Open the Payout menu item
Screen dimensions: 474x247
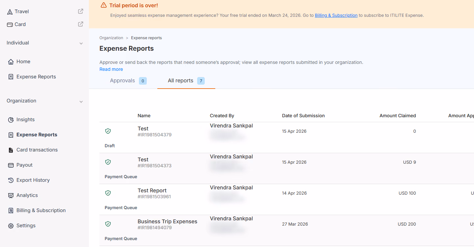[x=25, y=165]
